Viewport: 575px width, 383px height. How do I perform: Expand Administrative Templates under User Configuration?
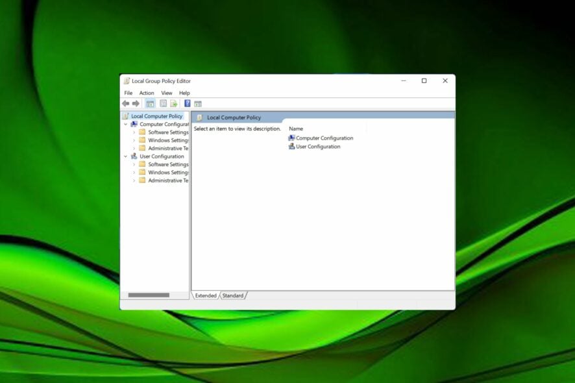coord(134,180)
